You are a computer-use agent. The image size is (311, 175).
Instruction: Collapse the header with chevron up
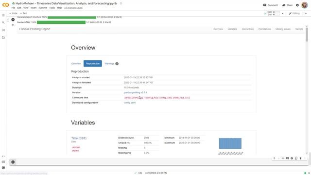coord(306,13)
